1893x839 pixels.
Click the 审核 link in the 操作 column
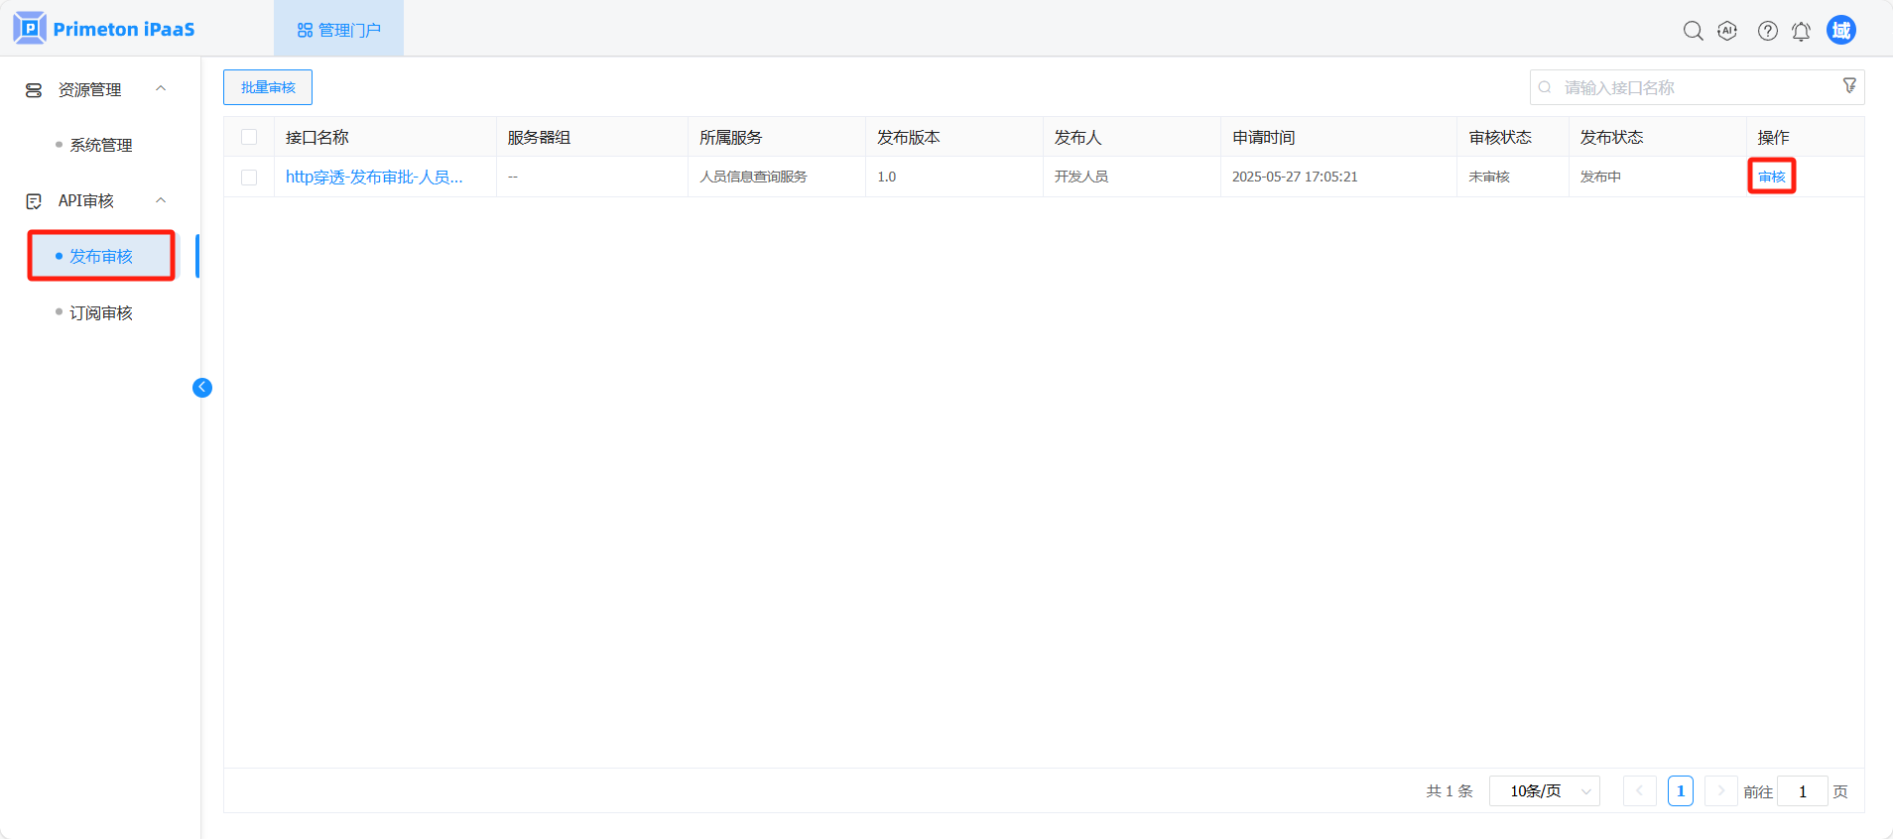point(1771,178)
